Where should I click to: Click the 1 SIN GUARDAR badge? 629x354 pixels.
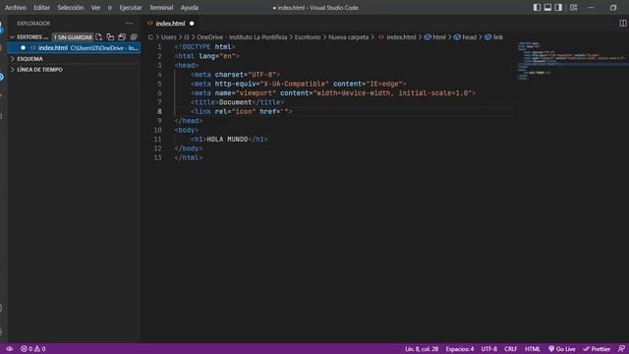(73, 37)
